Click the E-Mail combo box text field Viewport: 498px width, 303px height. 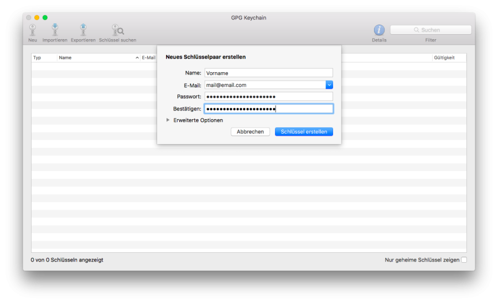click(x=264, y=85)
